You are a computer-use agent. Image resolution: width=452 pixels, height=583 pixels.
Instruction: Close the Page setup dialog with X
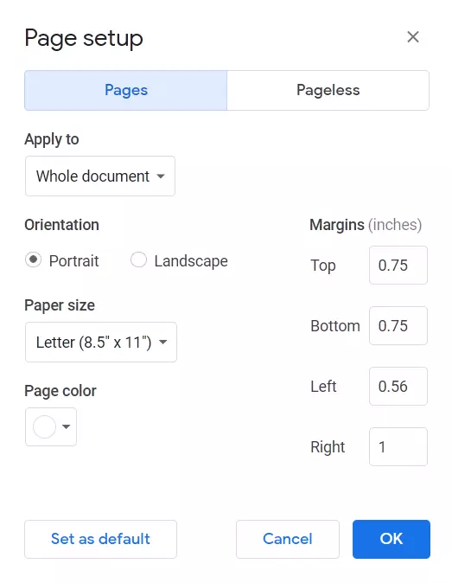(x=412, y=37)
